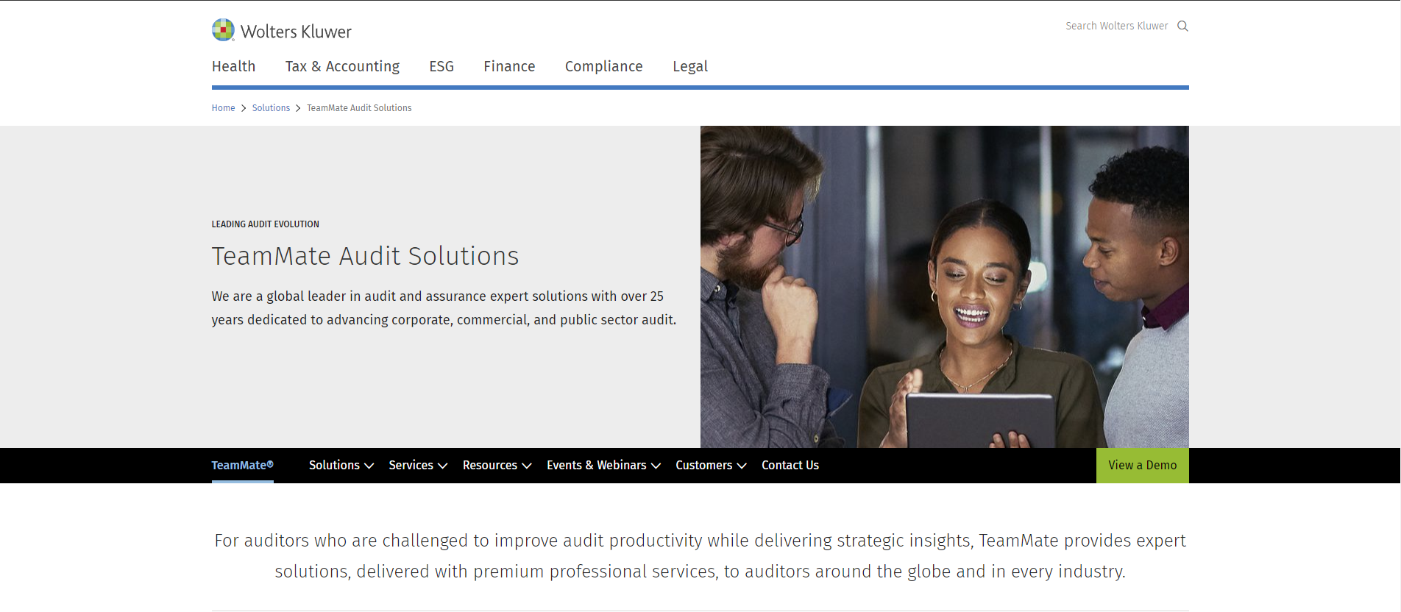Viewport: 1401px width, 612px height.
Task: Go to Home breadcrumb link
Action: coord(223,108)
